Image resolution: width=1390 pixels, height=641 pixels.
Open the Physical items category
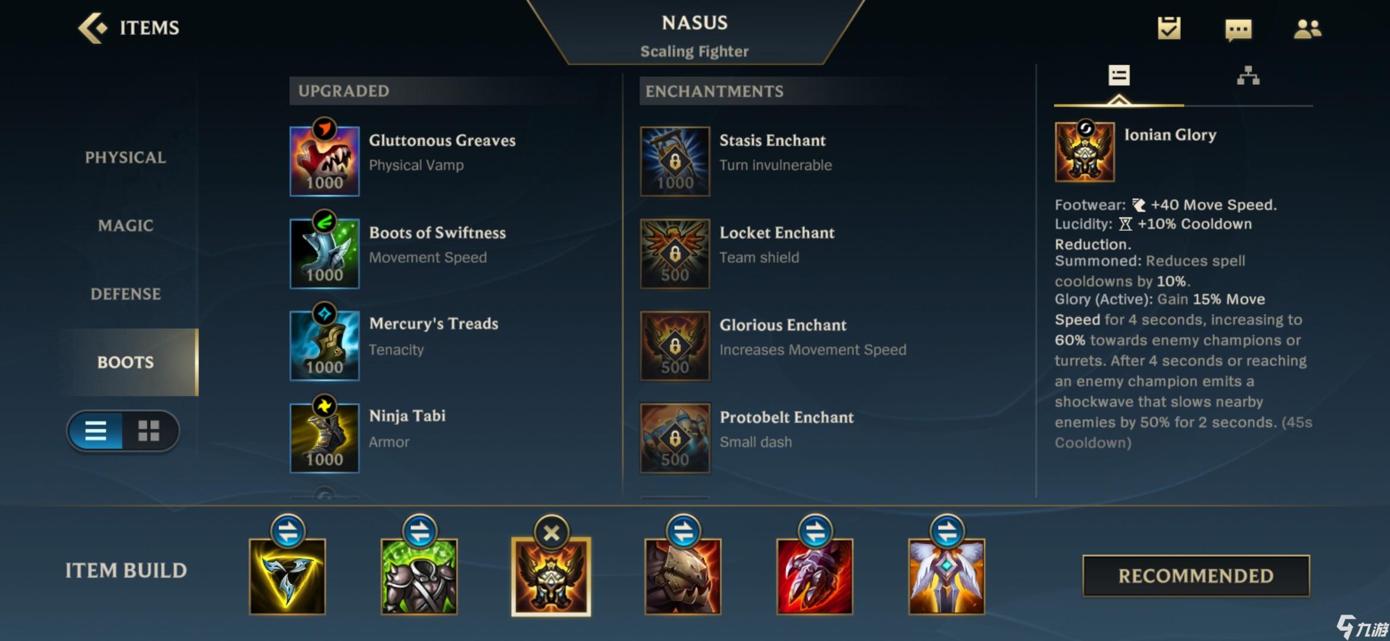[125, 157]
